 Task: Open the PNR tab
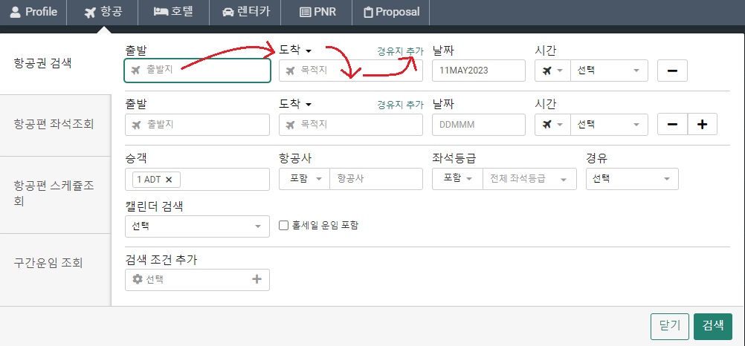pos(317,13)
